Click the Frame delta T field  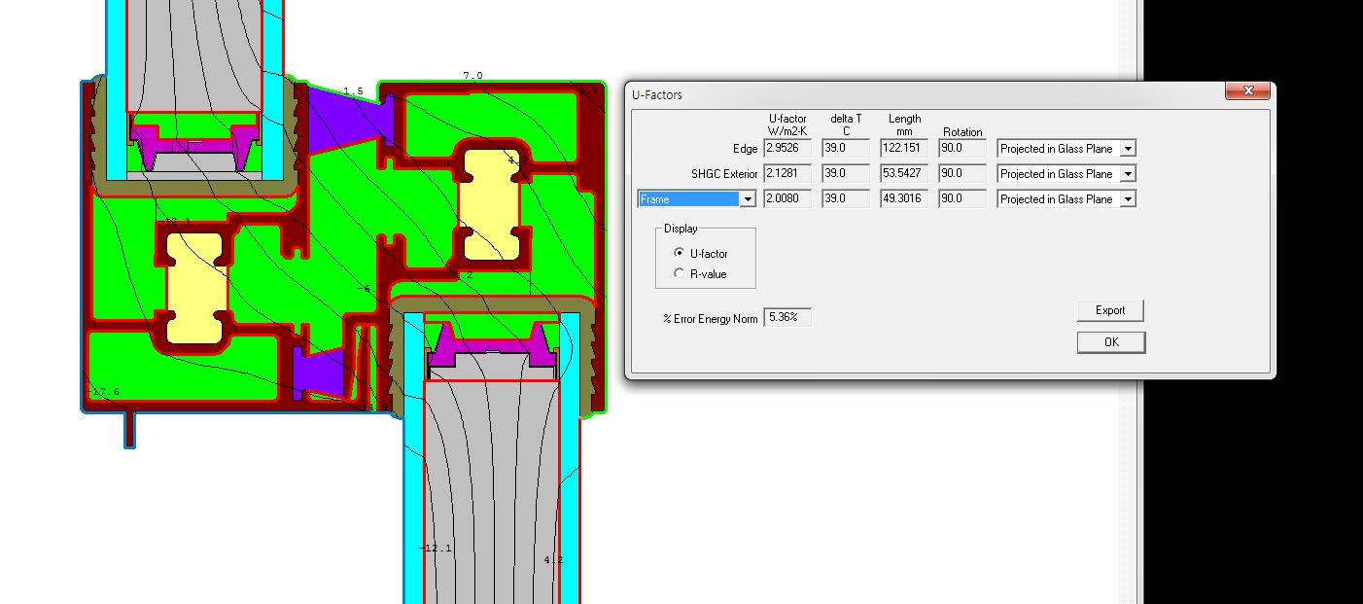click(x=845, y=199)
